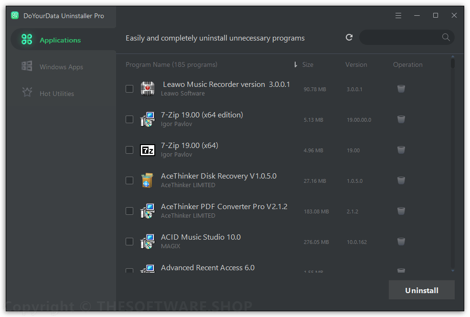Maximize the Uninstaller Pro window
This screenshot has width=470, height=317.
coord(436,15)
